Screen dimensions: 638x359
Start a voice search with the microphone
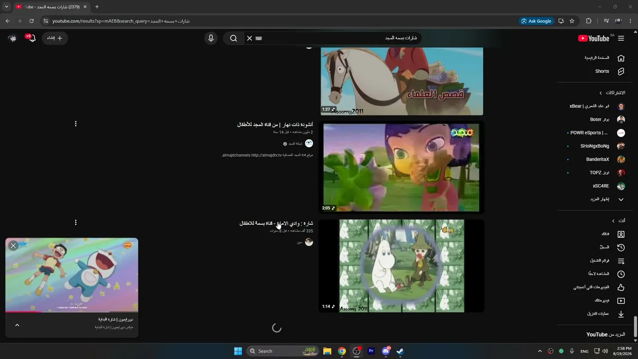(x=211, y=38)
